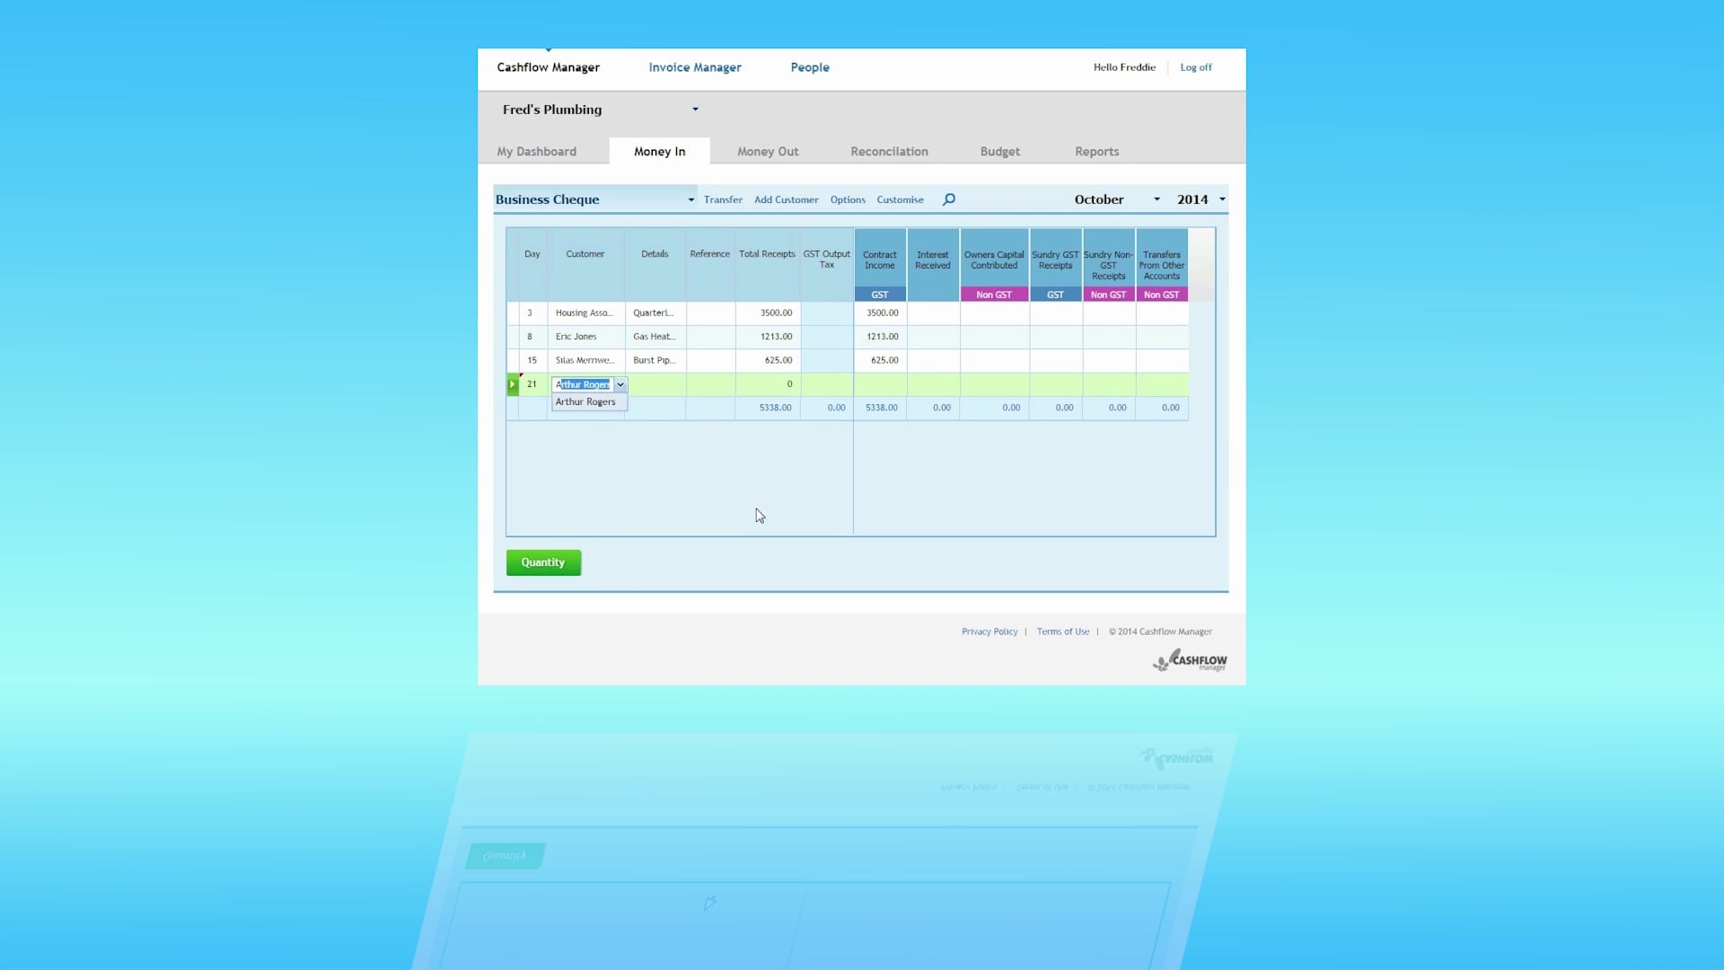
Task: Click the 1213.00 Total Receipts cell
Action: (768, 337)
